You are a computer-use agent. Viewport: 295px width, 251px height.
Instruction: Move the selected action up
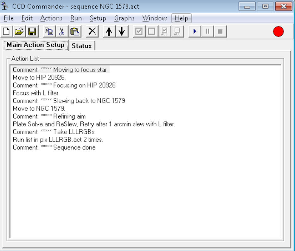(x=108, y=31)
